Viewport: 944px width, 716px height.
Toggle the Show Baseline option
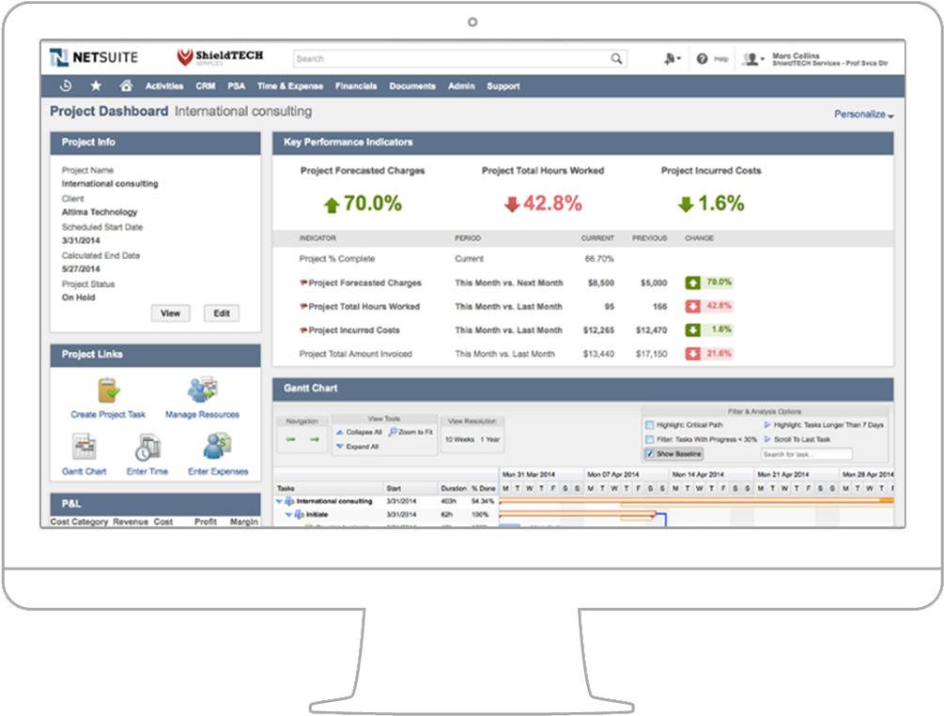point(648,453)
